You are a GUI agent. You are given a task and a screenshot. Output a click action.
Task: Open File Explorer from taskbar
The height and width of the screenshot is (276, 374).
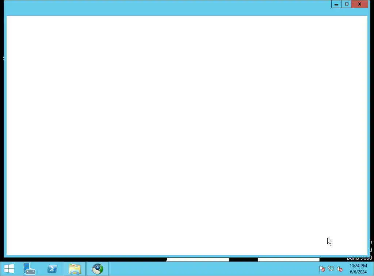pyautogui.click(x=75, y=269)
